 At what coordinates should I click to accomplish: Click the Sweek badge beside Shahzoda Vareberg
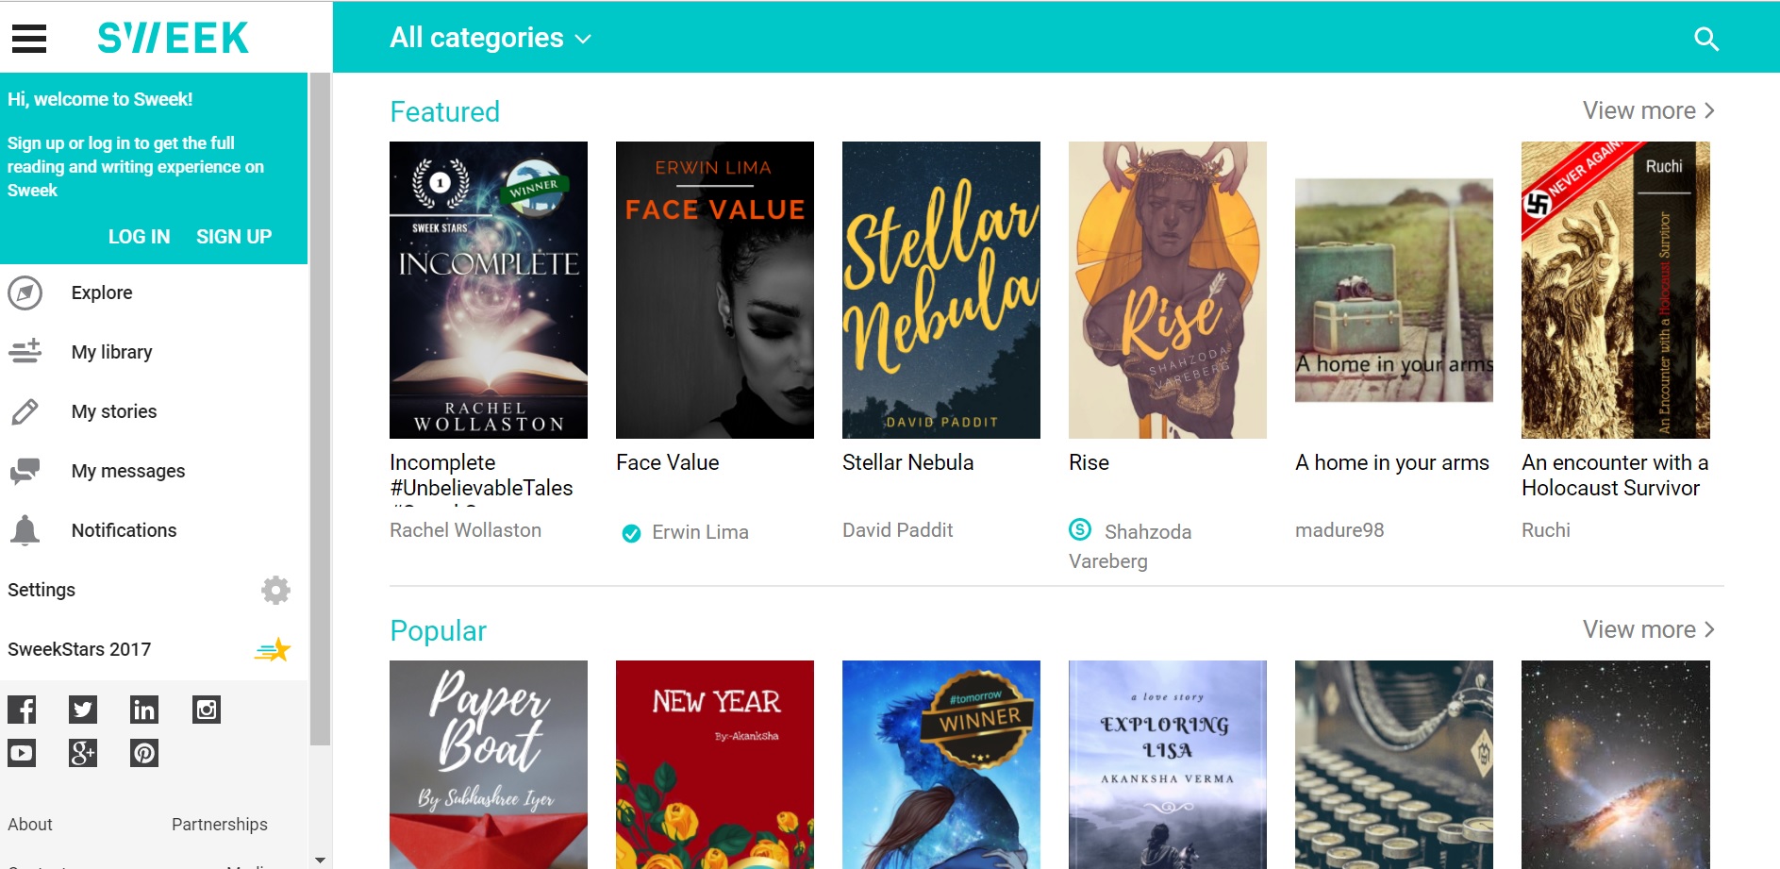point(1080,529)
